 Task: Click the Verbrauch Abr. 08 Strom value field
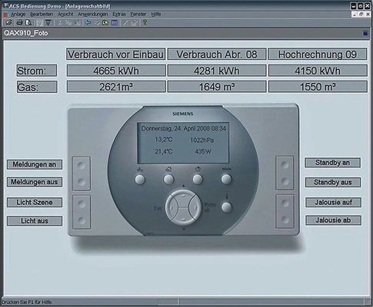217,71
